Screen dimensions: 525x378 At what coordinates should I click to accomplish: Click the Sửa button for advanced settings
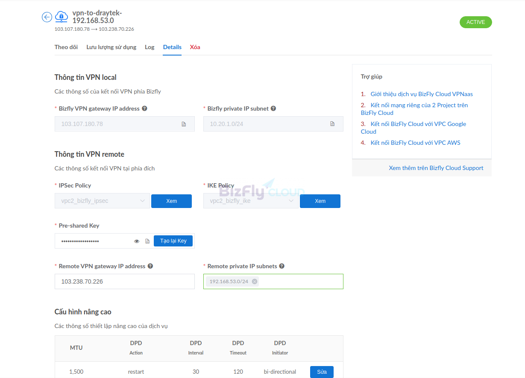point(322,372)
